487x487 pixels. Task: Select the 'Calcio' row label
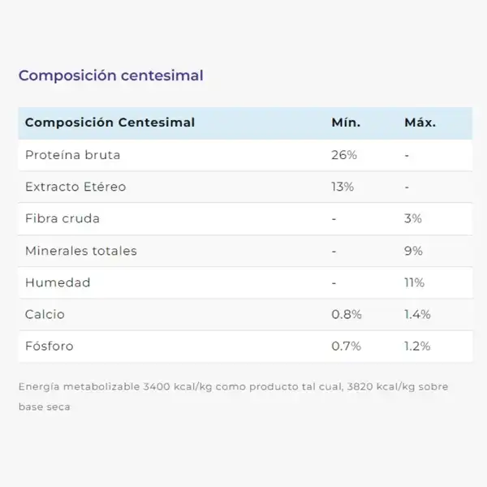[x=45, y=314]
